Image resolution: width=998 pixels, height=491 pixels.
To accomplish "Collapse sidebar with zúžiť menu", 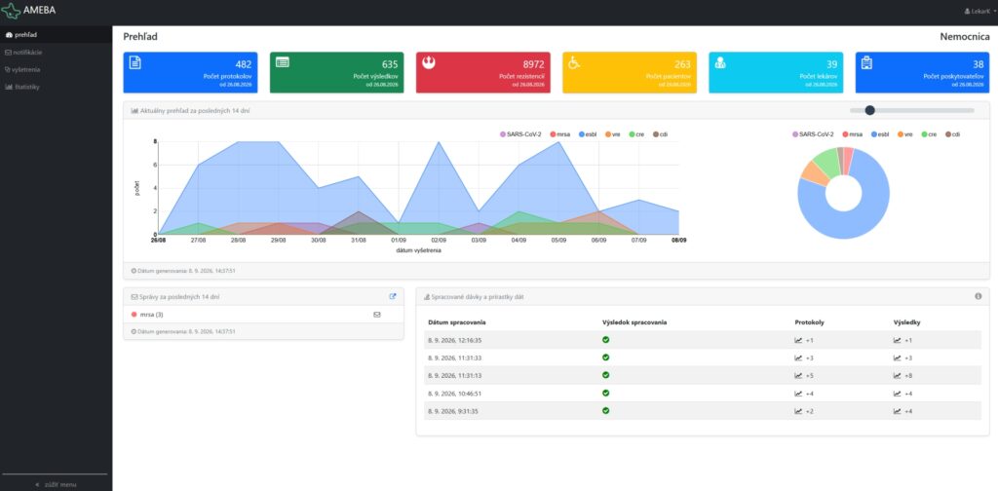I will [56, 484].
